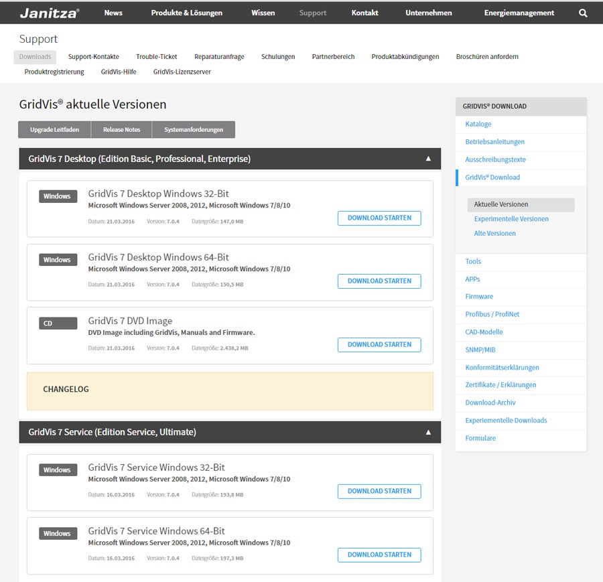The width and height of the screenshot is (603, 582).
Task: Click the Systemanforderungen button
Action: [194, 129]
